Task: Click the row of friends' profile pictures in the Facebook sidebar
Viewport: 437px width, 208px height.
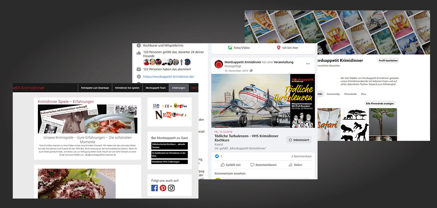Action: 167,62
